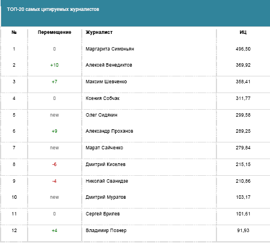Screen dimensions: 270x243
Task: Click the +10 movement indicator
Action: (x=54, y=65)
